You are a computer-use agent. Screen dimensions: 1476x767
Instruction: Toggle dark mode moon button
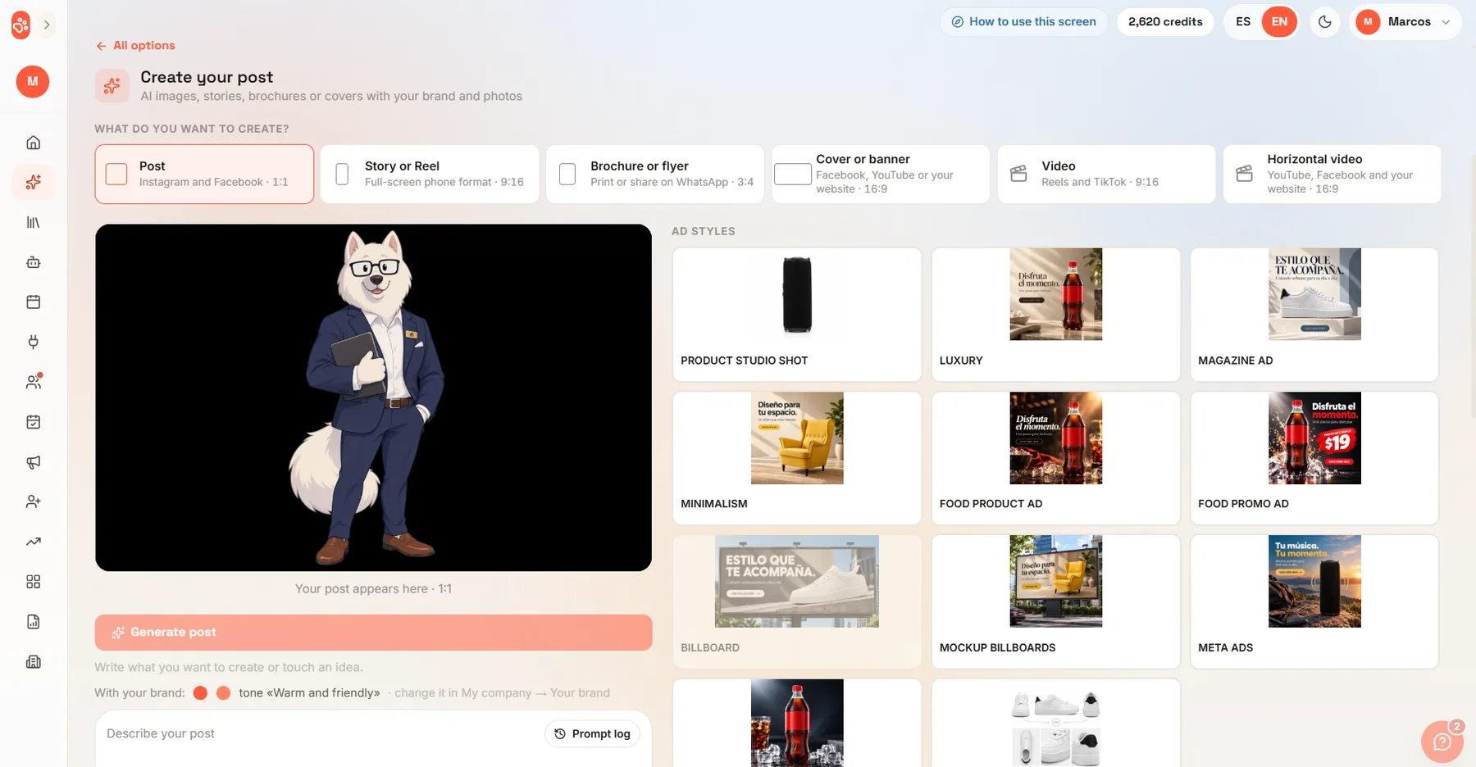pyautogui.click(x=1324, y=22)
